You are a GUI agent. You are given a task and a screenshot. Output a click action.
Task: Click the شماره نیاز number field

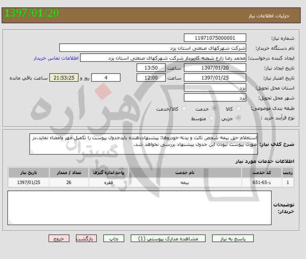215,38
